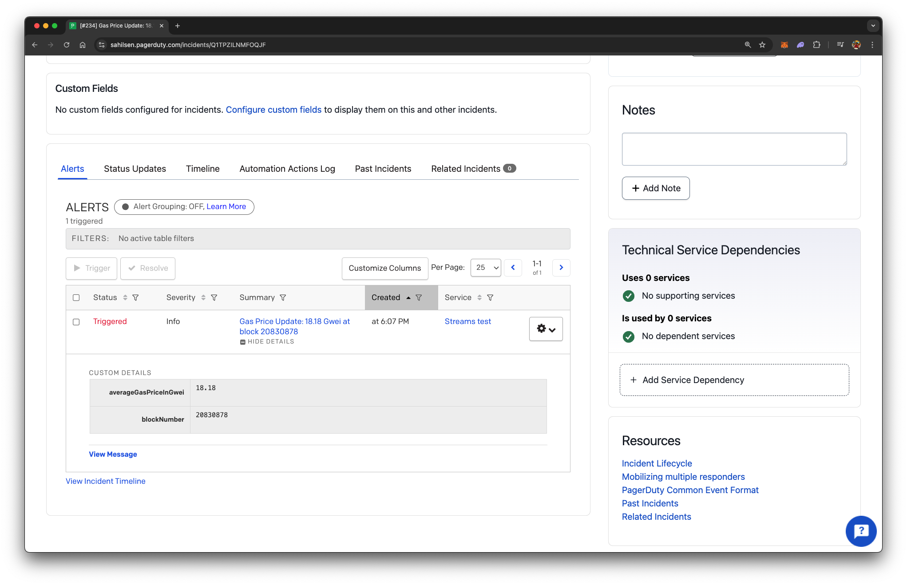Go to previous alerts page

(513, 268)
